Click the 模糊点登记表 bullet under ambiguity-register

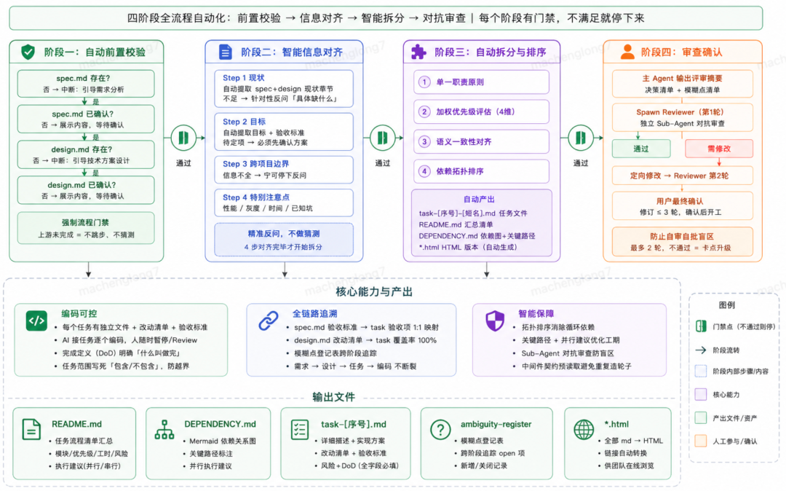point(482,441)
